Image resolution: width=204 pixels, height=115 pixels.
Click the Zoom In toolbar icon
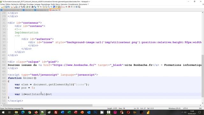tap(38, 7)
